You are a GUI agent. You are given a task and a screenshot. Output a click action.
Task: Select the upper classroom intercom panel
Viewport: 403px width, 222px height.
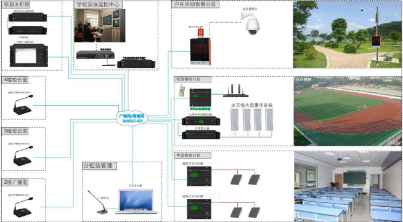pyautogui.click(x=199, y=176)
